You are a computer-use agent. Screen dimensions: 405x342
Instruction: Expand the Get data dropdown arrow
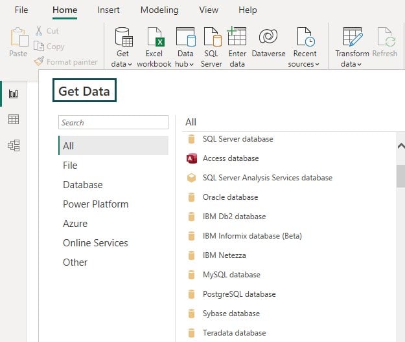(130, 65)
